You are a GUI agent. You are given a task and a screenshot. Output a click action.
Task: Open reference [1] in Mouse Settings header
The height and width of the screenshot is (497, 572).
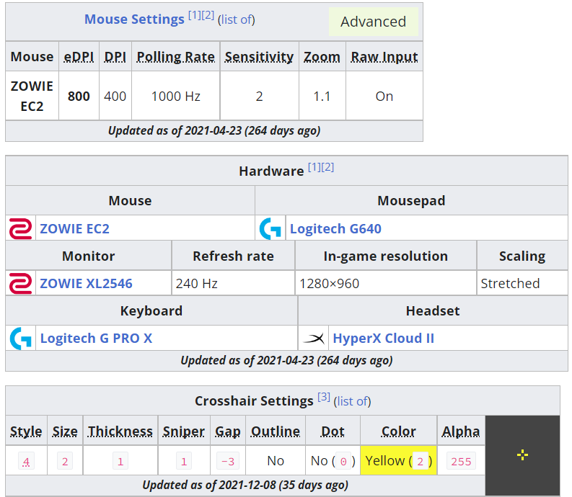pos(195,15)
